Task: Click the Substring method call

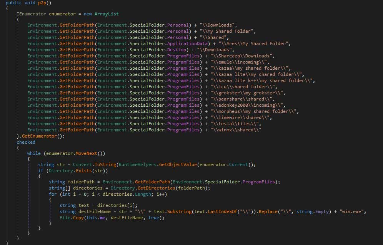Action: [180, 211]
